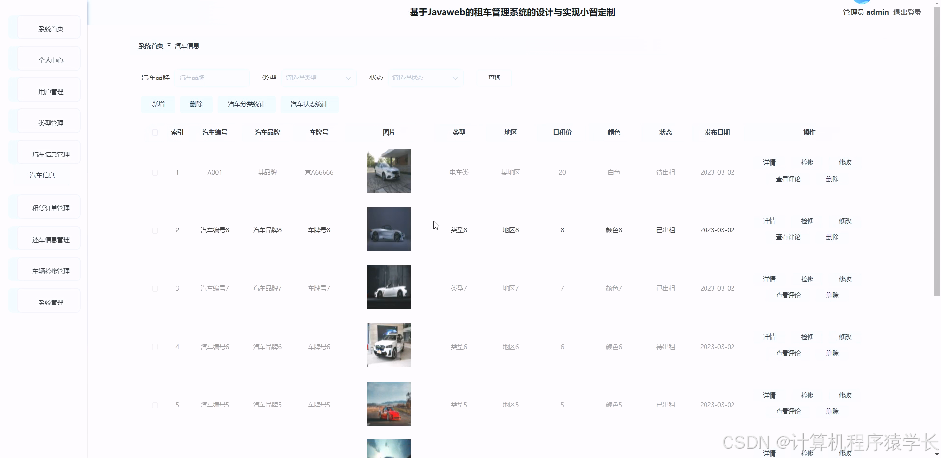
Task: Click 新增 to add a new car
Action: click(157, 104)
